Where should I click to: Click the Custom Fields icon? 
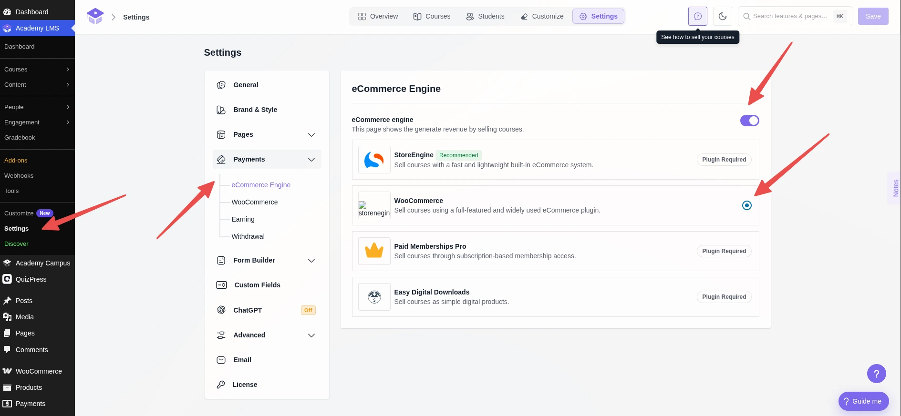[221, 285]
